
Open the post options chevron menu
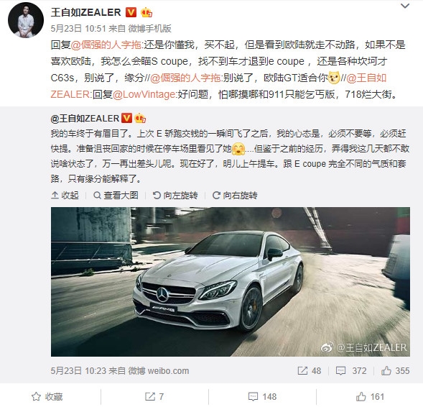click(405, 6)
